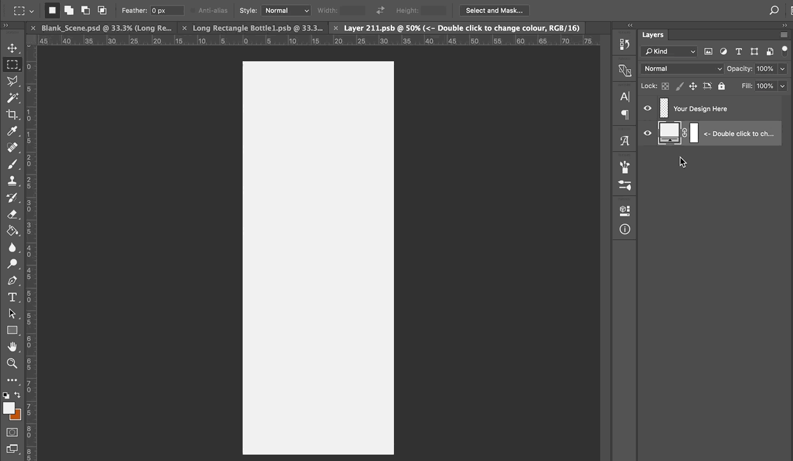Open the Opacity slider dropdown arrow
The image size is (793, 461).
pyautogui.click(x=782, y=68)
